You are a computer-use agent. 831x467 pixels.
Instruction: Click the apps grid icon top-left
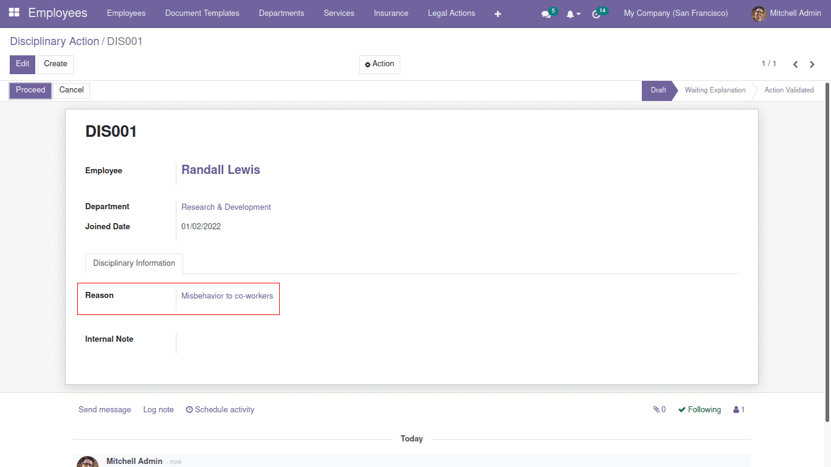[x=15, y=13]
